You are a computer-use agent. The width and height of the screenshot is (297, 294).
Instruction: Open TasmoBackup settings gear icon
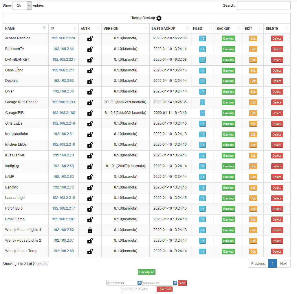[159, 18]
